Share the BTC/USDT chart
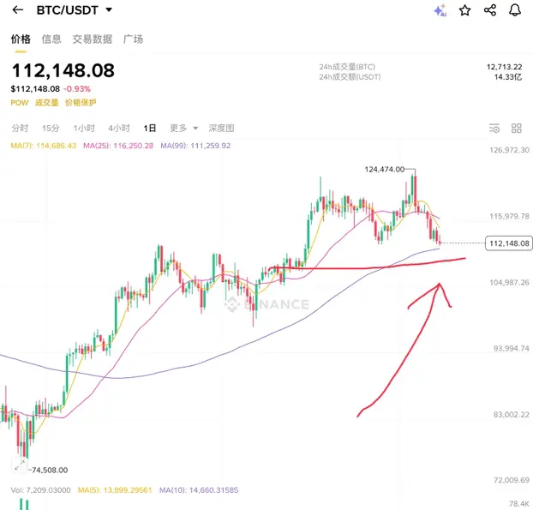This screenshot has height=510, width=533. click(490, 10)
